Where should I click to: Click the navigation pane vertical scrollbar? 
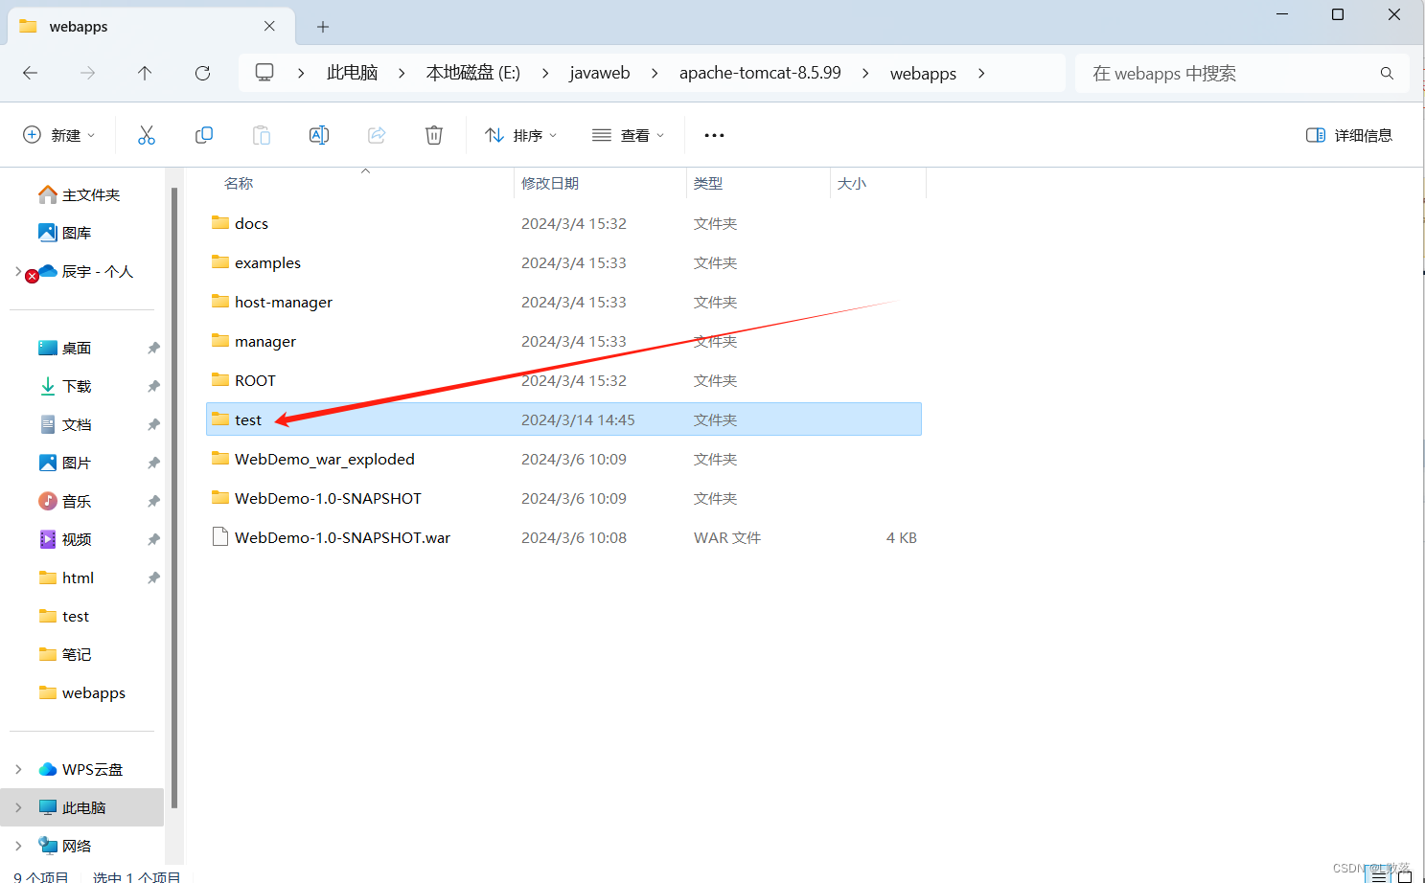174,498
